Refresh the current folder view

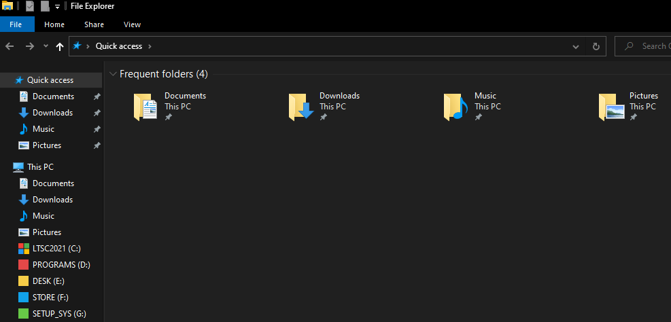click(596, 46)
